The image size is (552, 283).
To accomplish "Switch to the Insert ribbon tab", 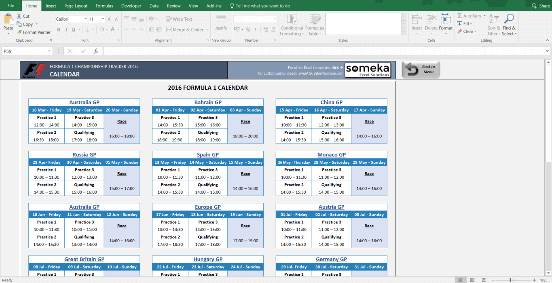I will click(x=51, y=6).
